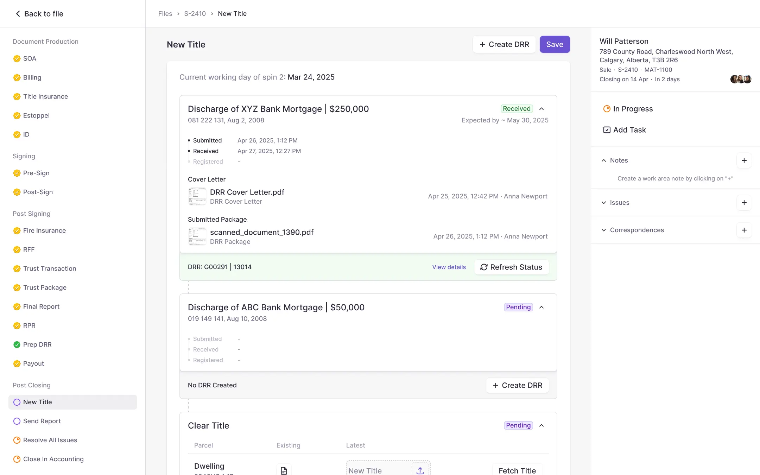The width and height of the screenshot is (760, 475).
Task: Toggle the Send Report status circle
Action: tap(17, 421)
